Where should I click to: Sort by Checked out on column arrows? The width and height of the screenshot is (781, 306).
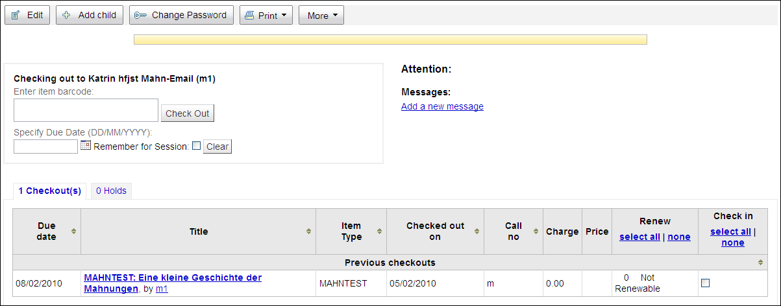point(477,231)
